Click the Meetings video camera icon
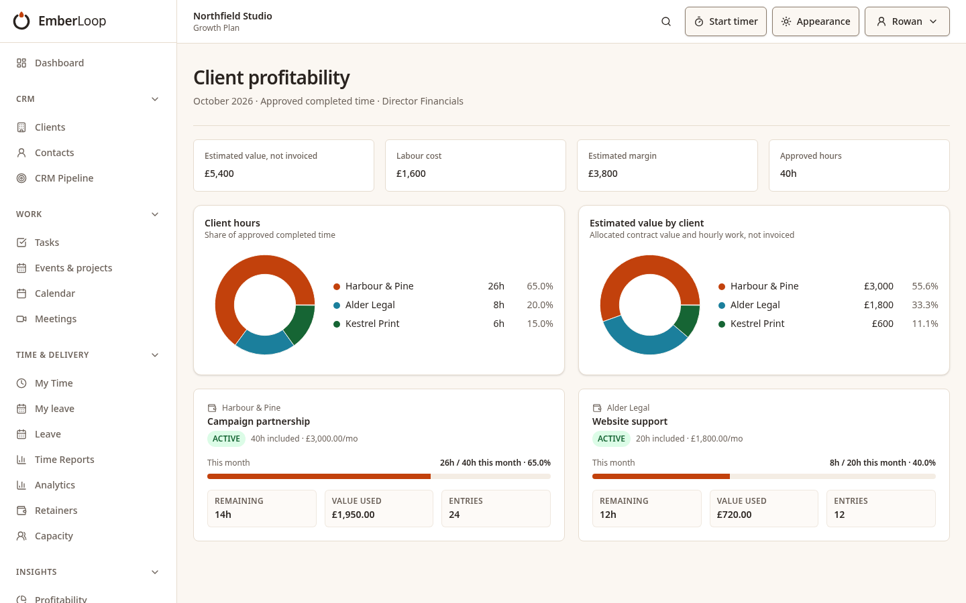Image resolution: width=966 pixels, height=603 pixels. 21,319
